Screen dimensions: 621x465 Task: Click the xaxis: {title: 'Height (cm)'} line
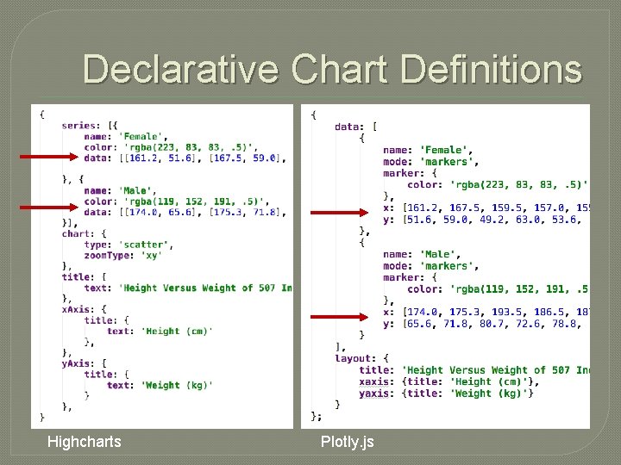point(449,381)
